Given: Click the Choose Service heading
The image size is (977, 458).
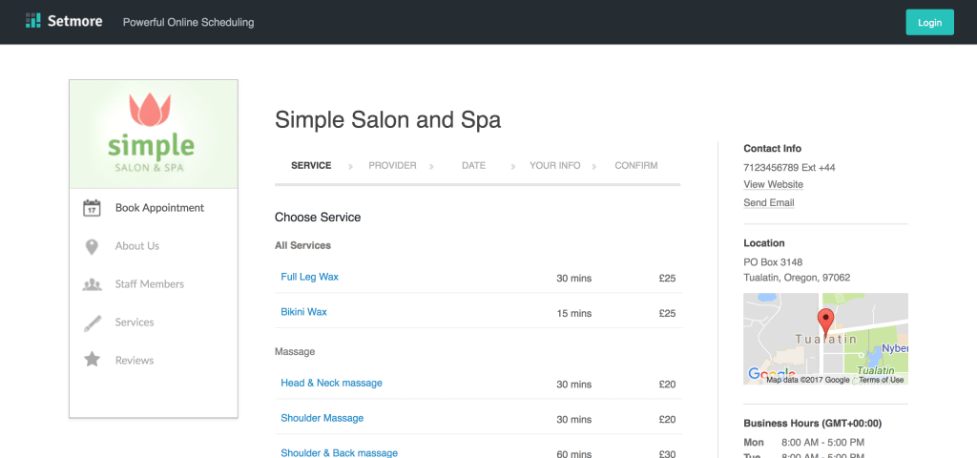Looking at the screenshot, I should pos(318,218).
